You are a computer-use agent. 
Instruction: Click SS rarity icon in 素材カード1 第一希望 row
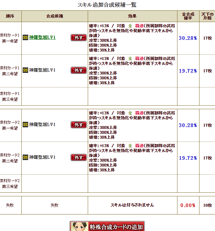[25, 37]
